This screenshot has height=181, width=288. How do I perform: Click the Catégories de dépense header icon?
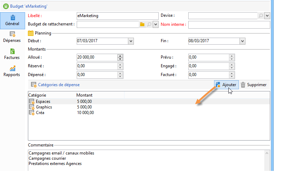(33, 85)
